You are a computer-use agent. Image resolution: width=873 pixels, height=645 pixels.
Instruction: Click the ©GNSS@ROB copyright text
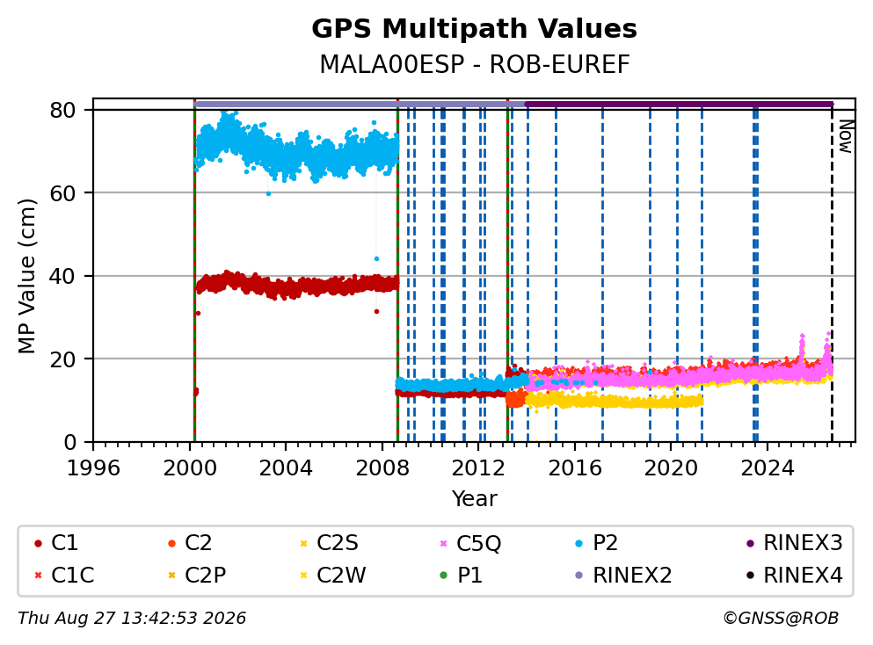pos(781,619)
